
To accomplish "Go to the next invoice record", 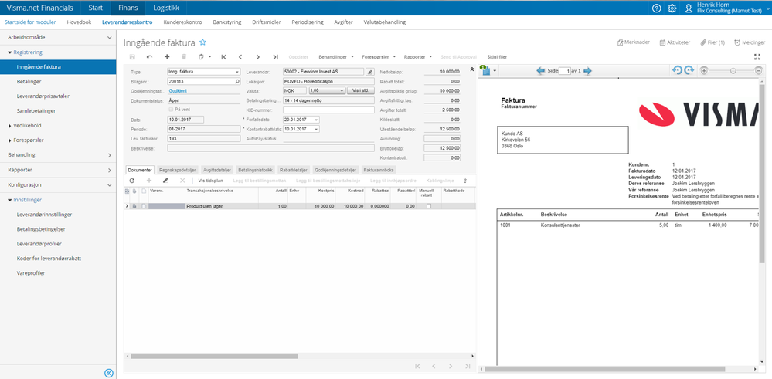I will tap(258, 57).
